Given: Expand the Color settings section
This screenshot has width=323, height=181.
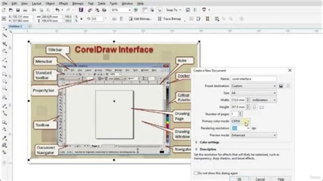Looking at the screenshot, I should [209, 142].
